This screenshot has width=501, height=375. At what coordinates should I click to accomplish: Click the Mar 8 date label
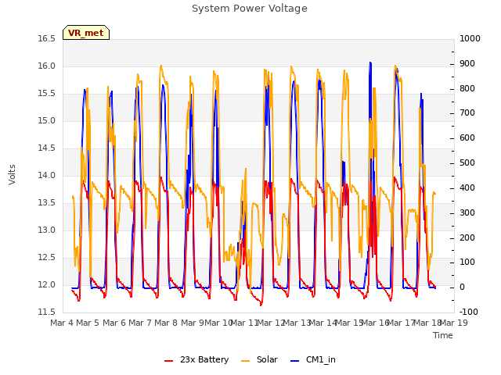pyautogui.click(x=166, y=323)
